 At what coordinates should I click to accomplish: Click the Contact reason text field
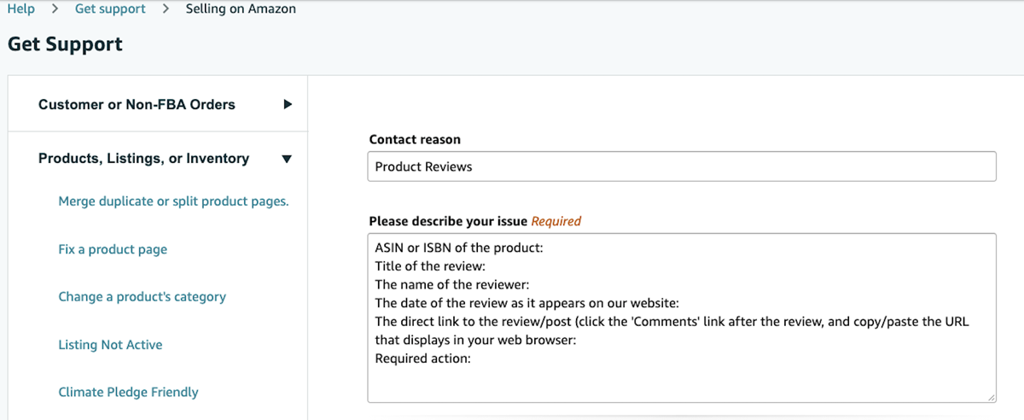coord(682,166)
